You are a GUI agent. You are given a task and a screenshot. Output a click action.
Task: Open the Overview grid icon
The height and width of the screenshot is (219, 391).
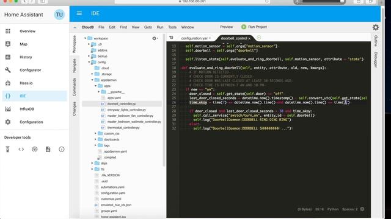click(x=8, y=31)
